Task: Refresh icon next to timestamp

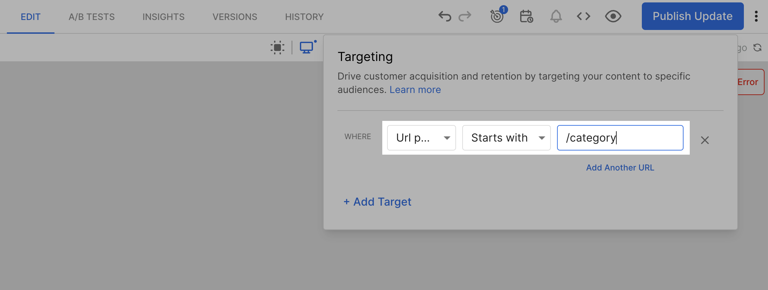Action: tap(757, 48)
